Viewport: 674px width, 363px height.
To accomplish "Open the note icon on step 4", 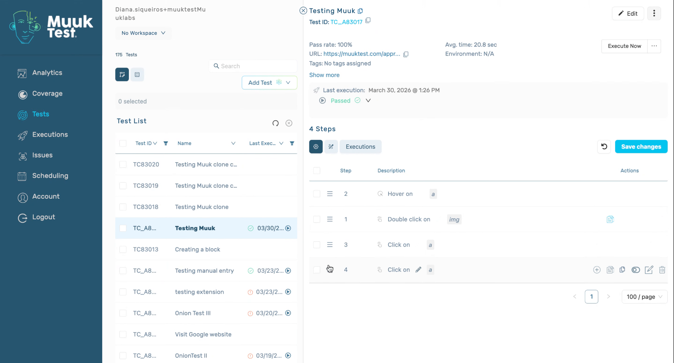I will click(x=610, y=270).
